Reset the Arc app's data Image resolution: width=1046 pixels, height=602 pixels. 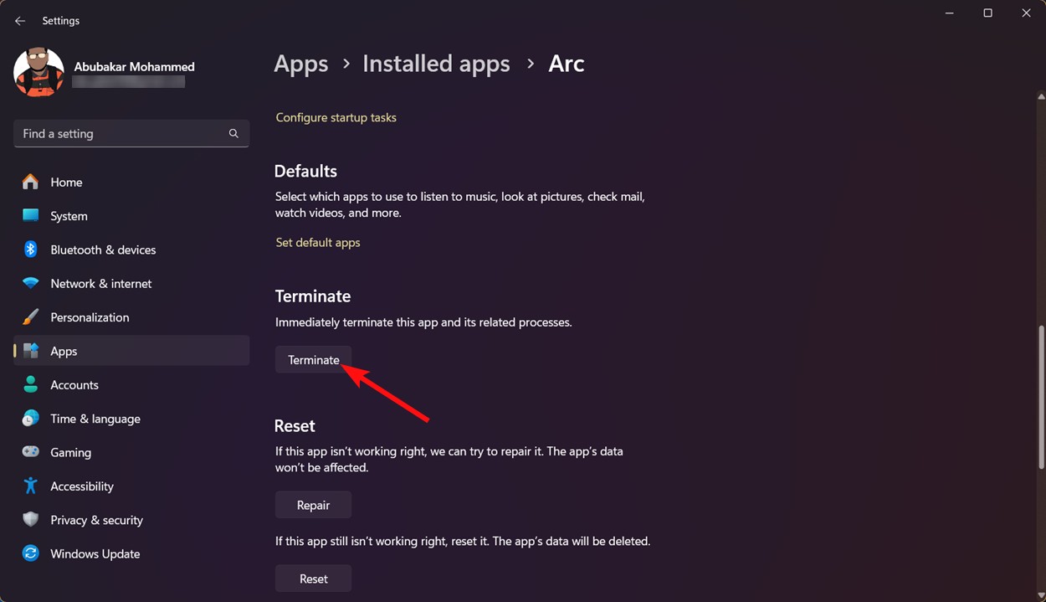[313, 578]
